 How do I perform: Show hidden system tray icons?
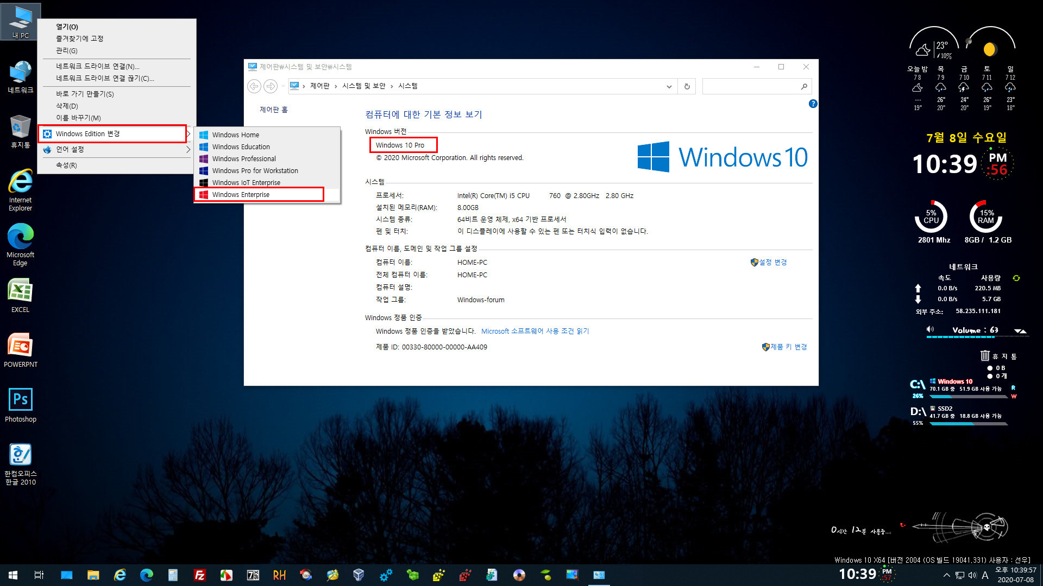click(947, 575)
